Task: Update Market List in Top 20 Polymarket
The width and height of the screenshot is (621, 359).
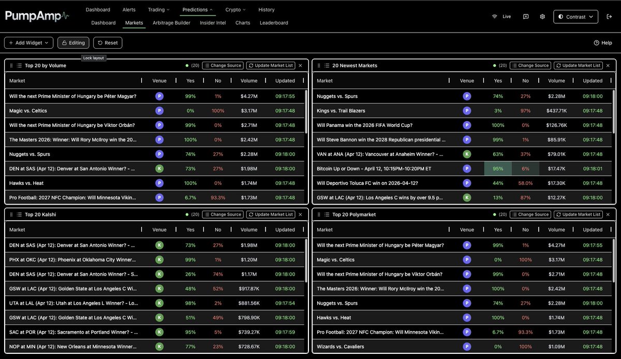Action: 578,214
